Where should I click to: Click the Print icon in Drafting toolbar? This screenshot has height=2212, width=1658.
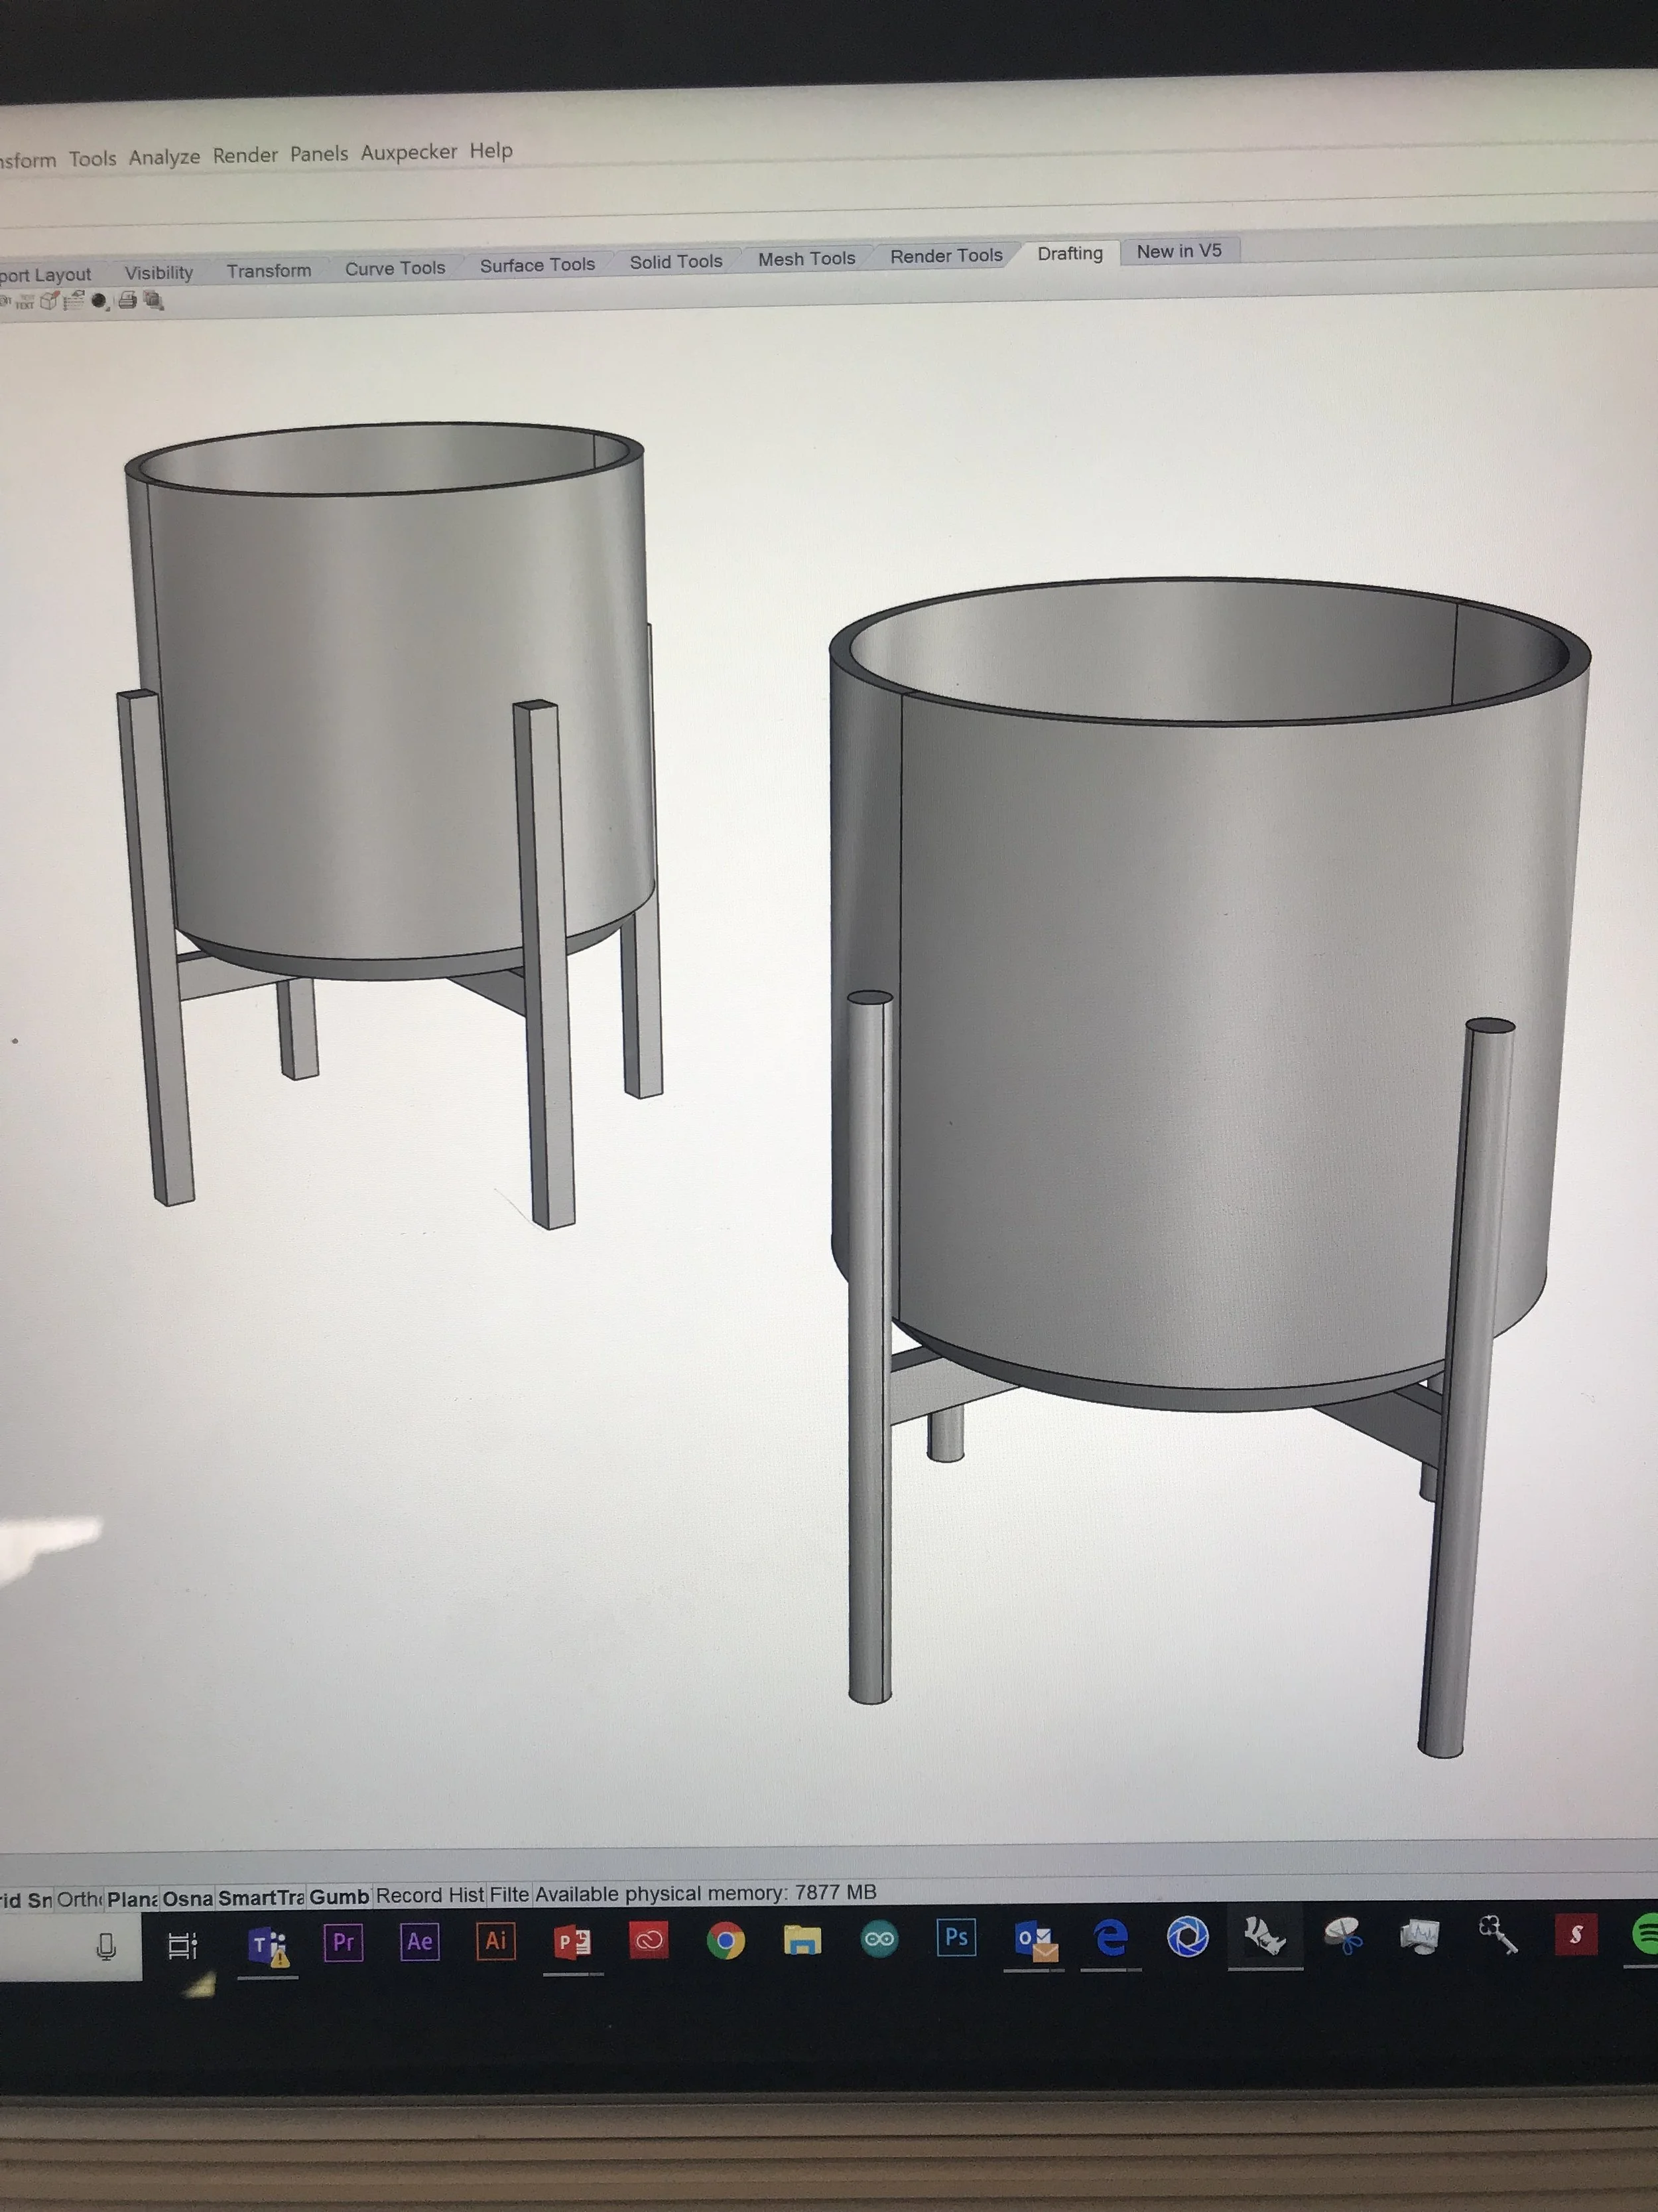point(127,300)
